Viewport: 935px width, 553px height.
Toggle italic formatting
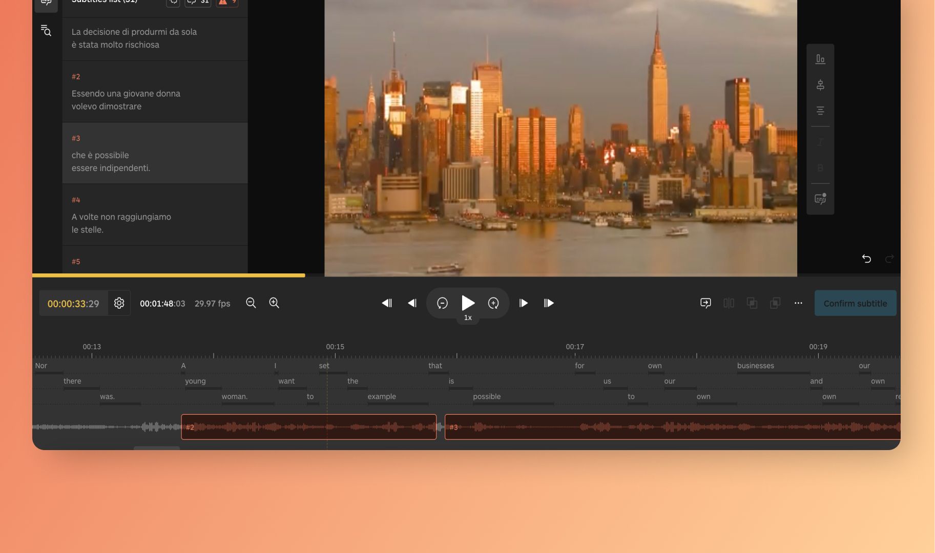(x=820, y=142)
